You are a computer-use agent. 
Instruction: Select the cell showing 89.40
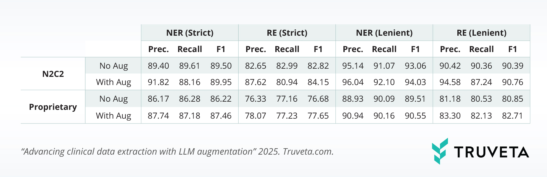158,66
